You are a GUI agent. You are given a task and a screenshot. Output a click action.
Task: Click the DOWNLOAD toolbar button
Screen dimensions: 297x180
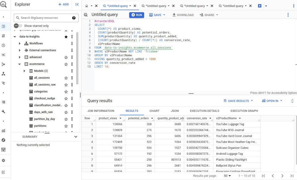[x=183, y=15]
